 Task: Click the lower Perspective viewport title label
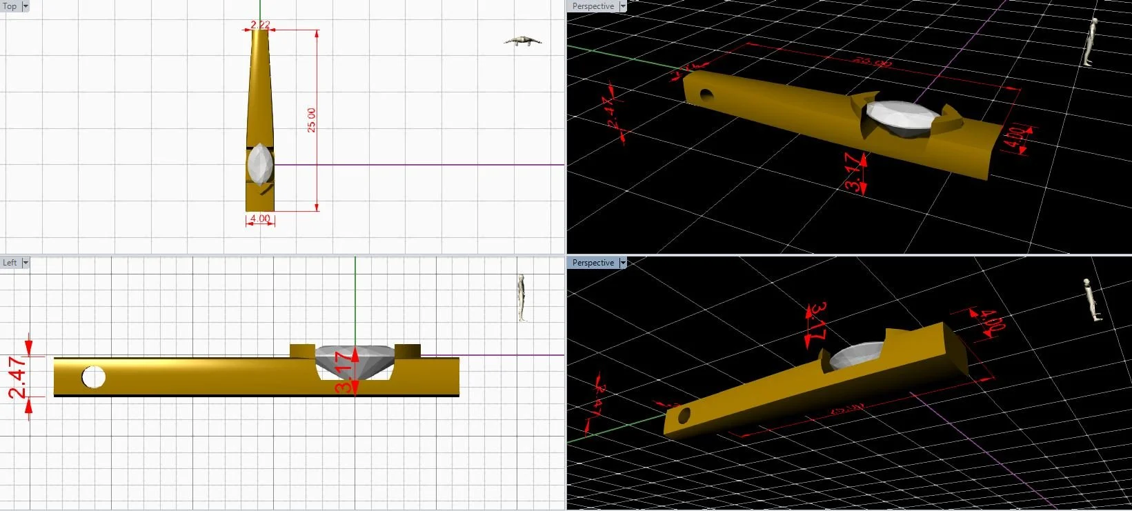pyautogui.click(x=593, y=263)
